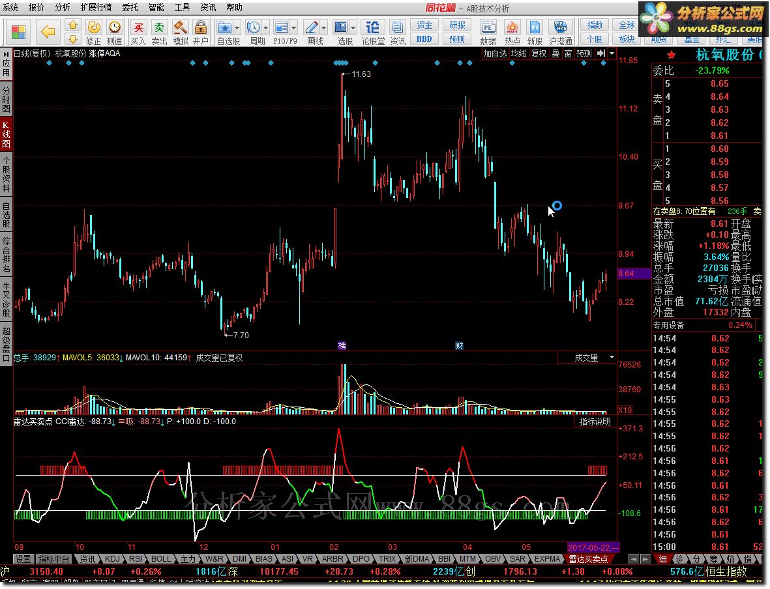Open the 自选股 favorites star icon
Screen dimensions: 770x589
point(225,27)
